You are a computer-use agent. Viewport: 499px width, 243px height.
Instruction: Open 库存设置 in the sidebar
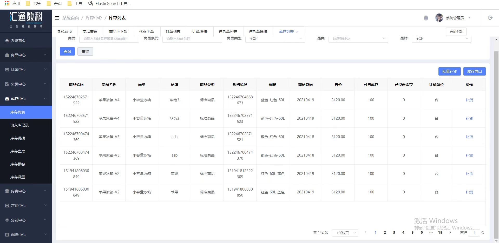(26, 177)
